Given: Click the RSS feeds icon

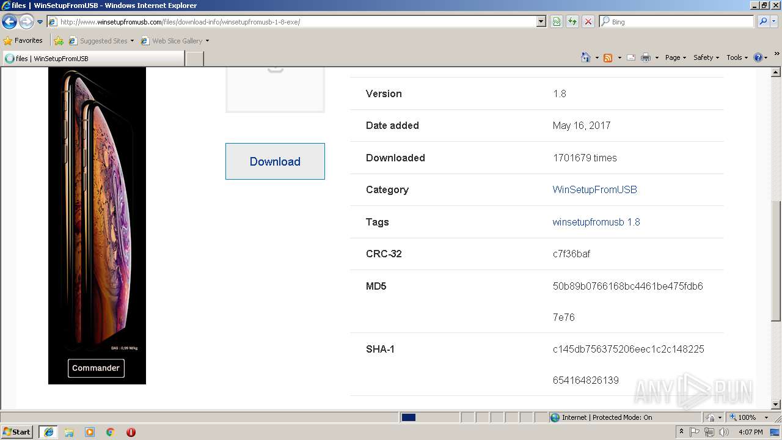Looking at the screenshot, I should point(608,57).
